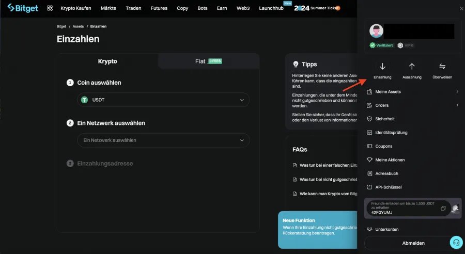Viewport: 465px width, 254px height.
Task: Copy the referral code 42FGYUMJ
Action: pos(443,209)
